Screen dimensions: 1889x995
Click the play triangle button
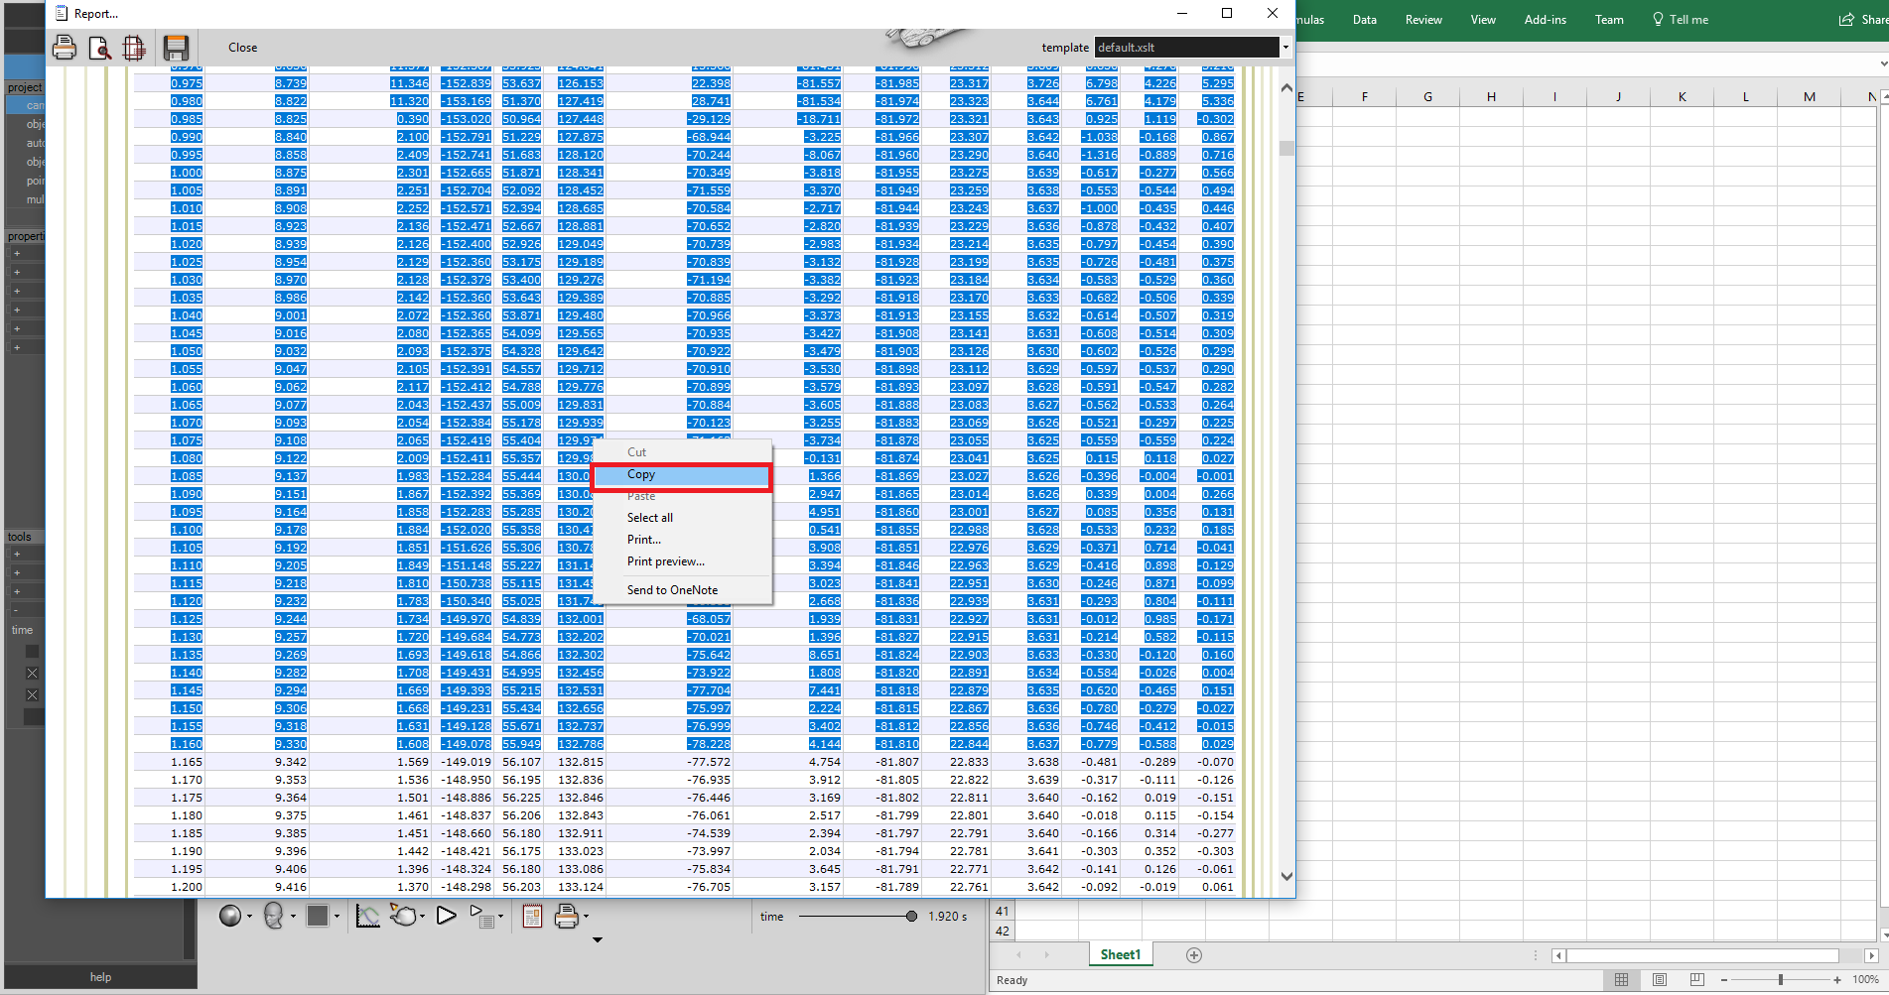447,916
